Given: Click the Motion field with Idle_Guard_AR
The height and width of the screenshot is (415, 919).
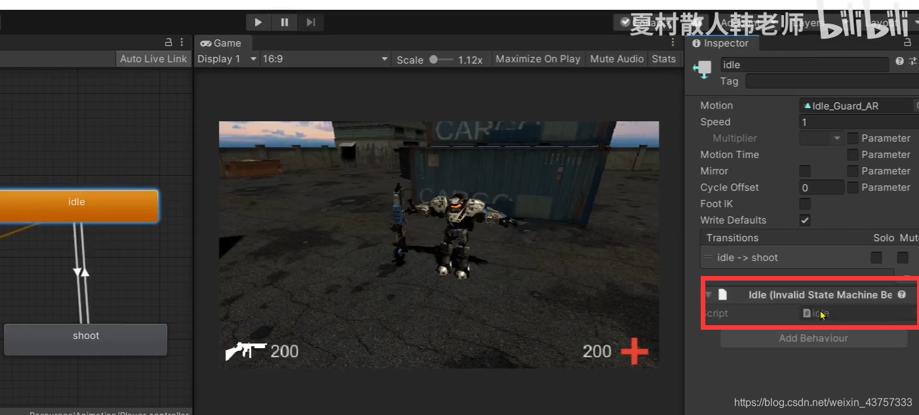Looking at the screenshot, I should (856, 106).
